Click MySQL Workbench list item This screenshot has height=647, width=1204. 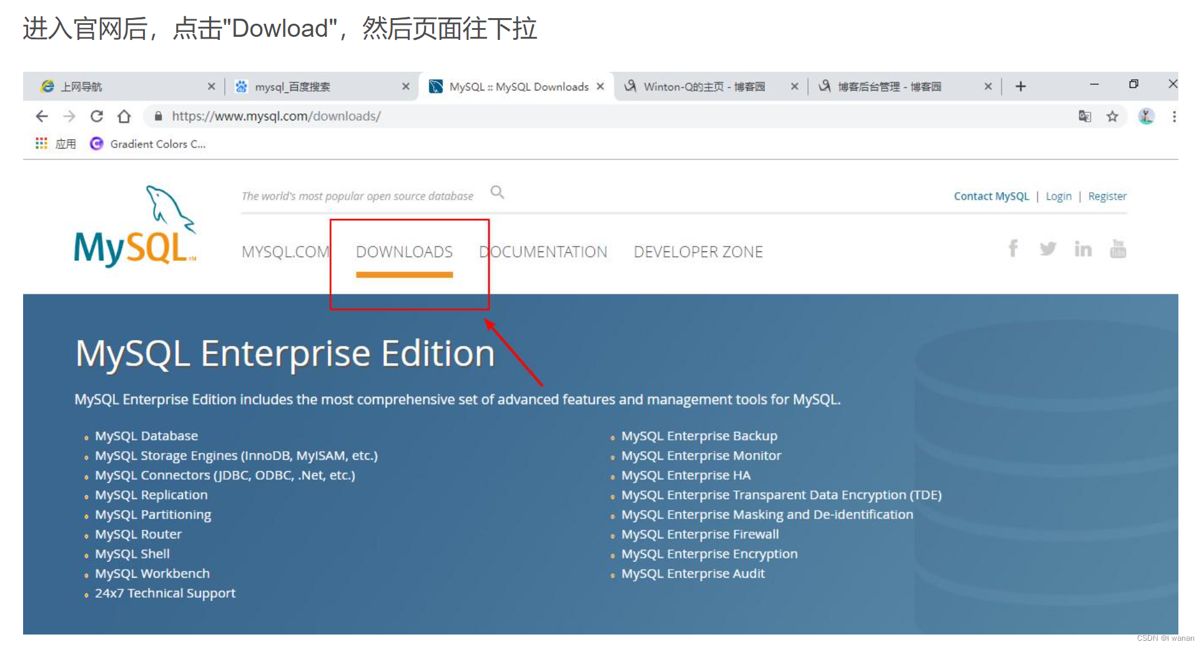point(152,573)
